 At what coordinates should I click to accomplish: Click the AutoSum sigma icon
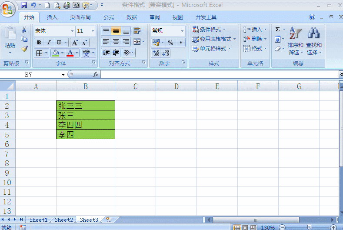(x=277, y=29)
